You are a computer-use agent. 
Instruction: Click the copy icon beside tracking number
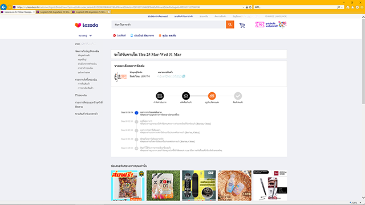tap(184, 76)
